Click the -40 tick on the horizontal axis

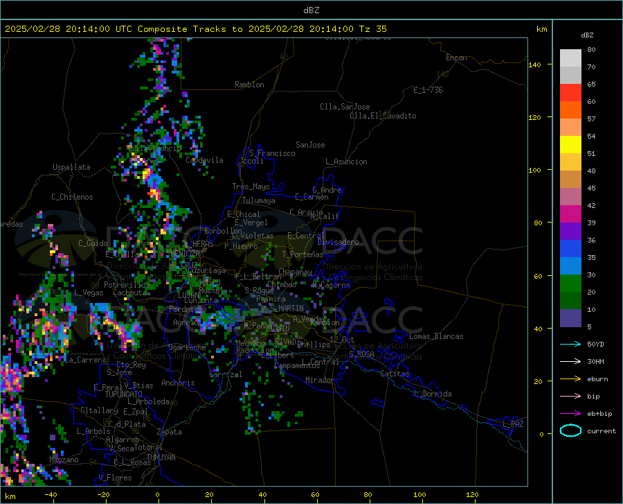pyautogui.click(x=51, y=494)
